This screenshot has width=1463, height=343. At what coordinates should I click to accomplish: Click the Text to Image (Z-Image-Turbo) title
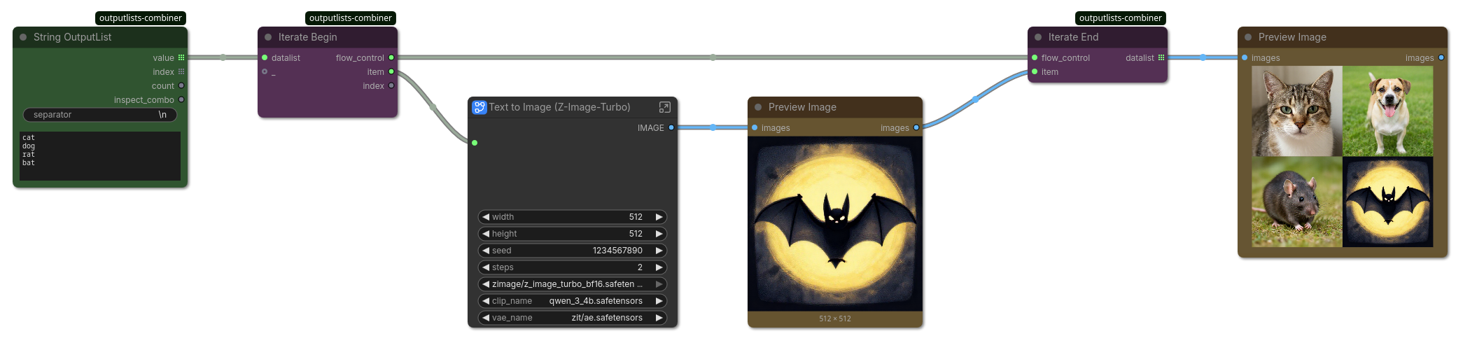pyautogui.click(x=559, y=107)
